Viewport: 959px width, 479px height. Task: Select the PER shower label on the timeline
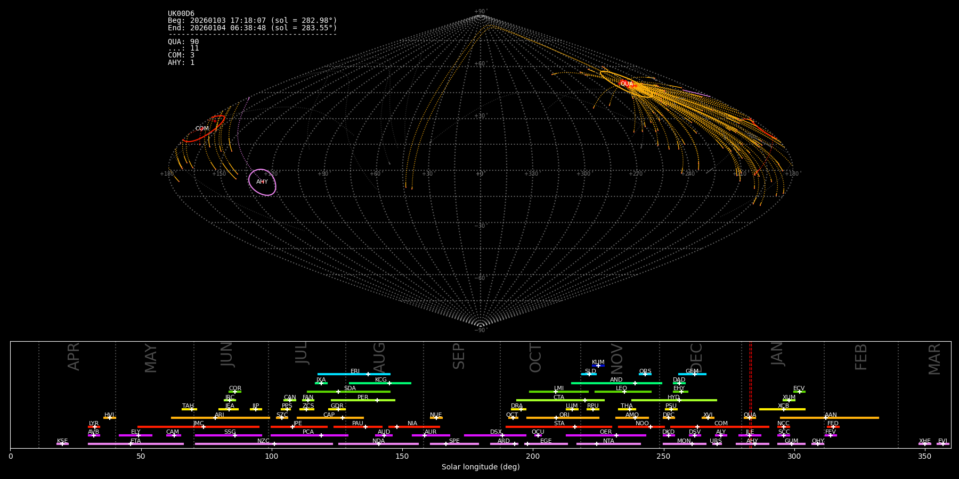(363, 397)
